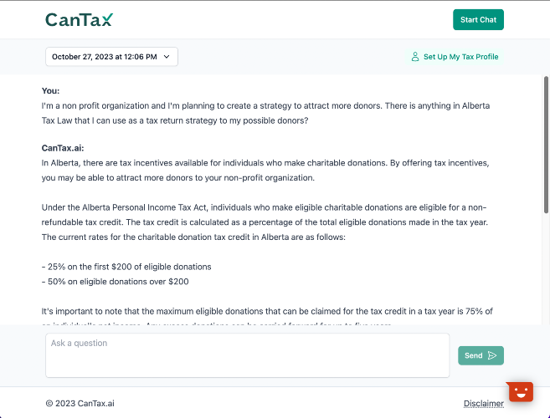Click the Send button
Viewport: 550px width, 418px height.
(481, 355)
